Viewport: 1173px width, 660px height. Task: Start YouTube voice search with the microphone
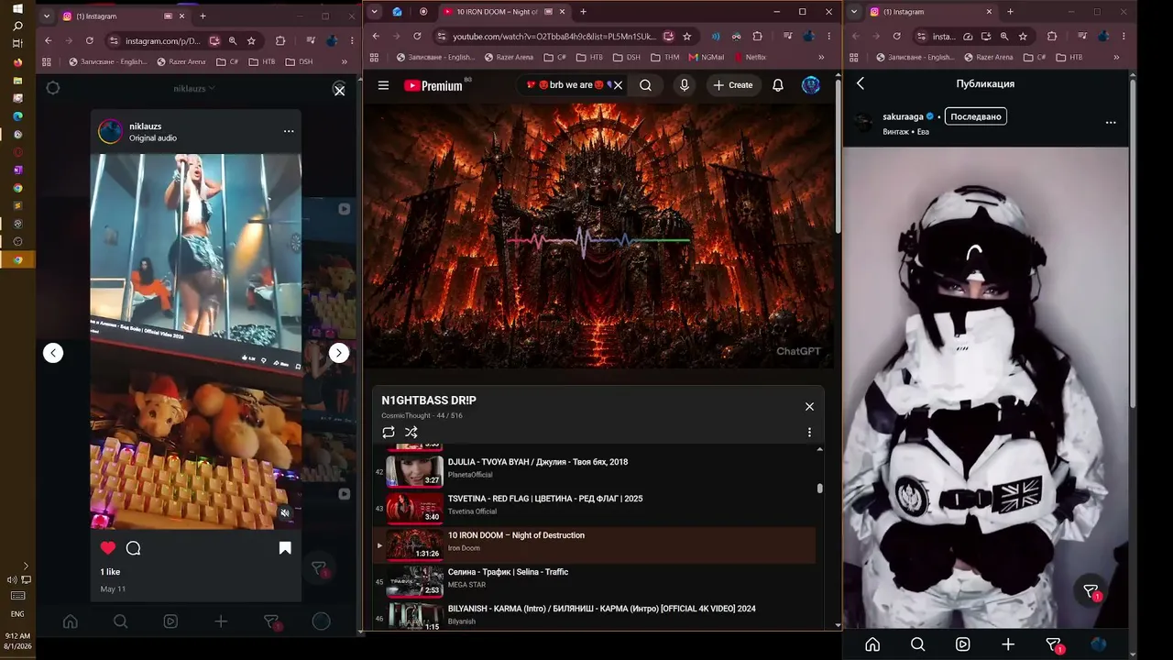tap(684, 85)
